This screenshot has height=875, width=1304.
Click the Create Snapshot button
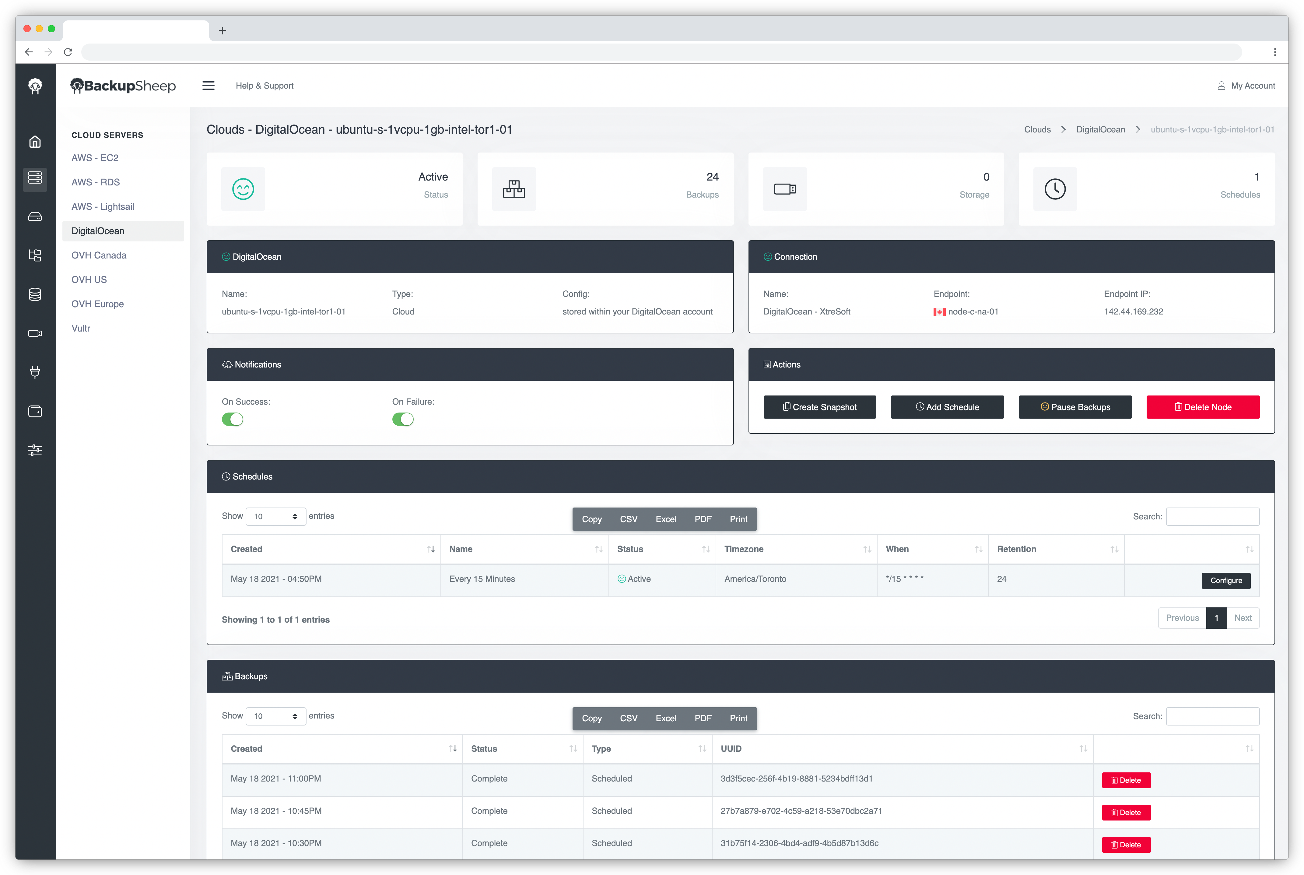(x=819, y=407)
